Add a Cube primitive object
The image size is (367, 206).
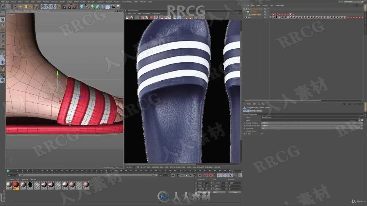[82, 6]
